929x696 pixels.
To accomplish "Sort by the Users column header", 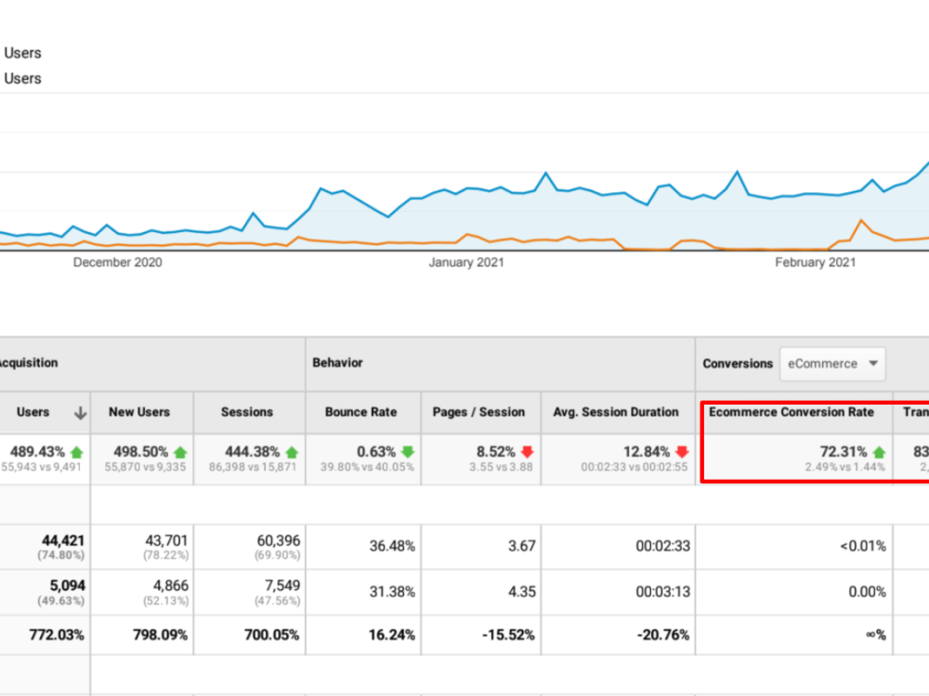I will click(33, 412).
